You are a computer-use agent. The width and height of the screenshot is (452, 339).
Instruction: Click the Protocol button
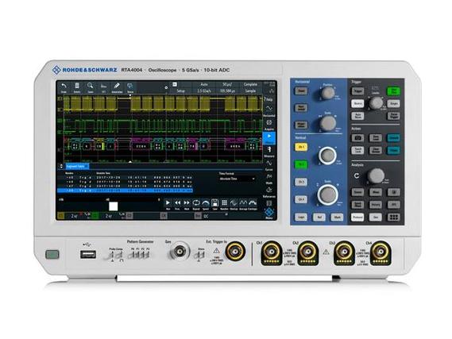(357, 218)
